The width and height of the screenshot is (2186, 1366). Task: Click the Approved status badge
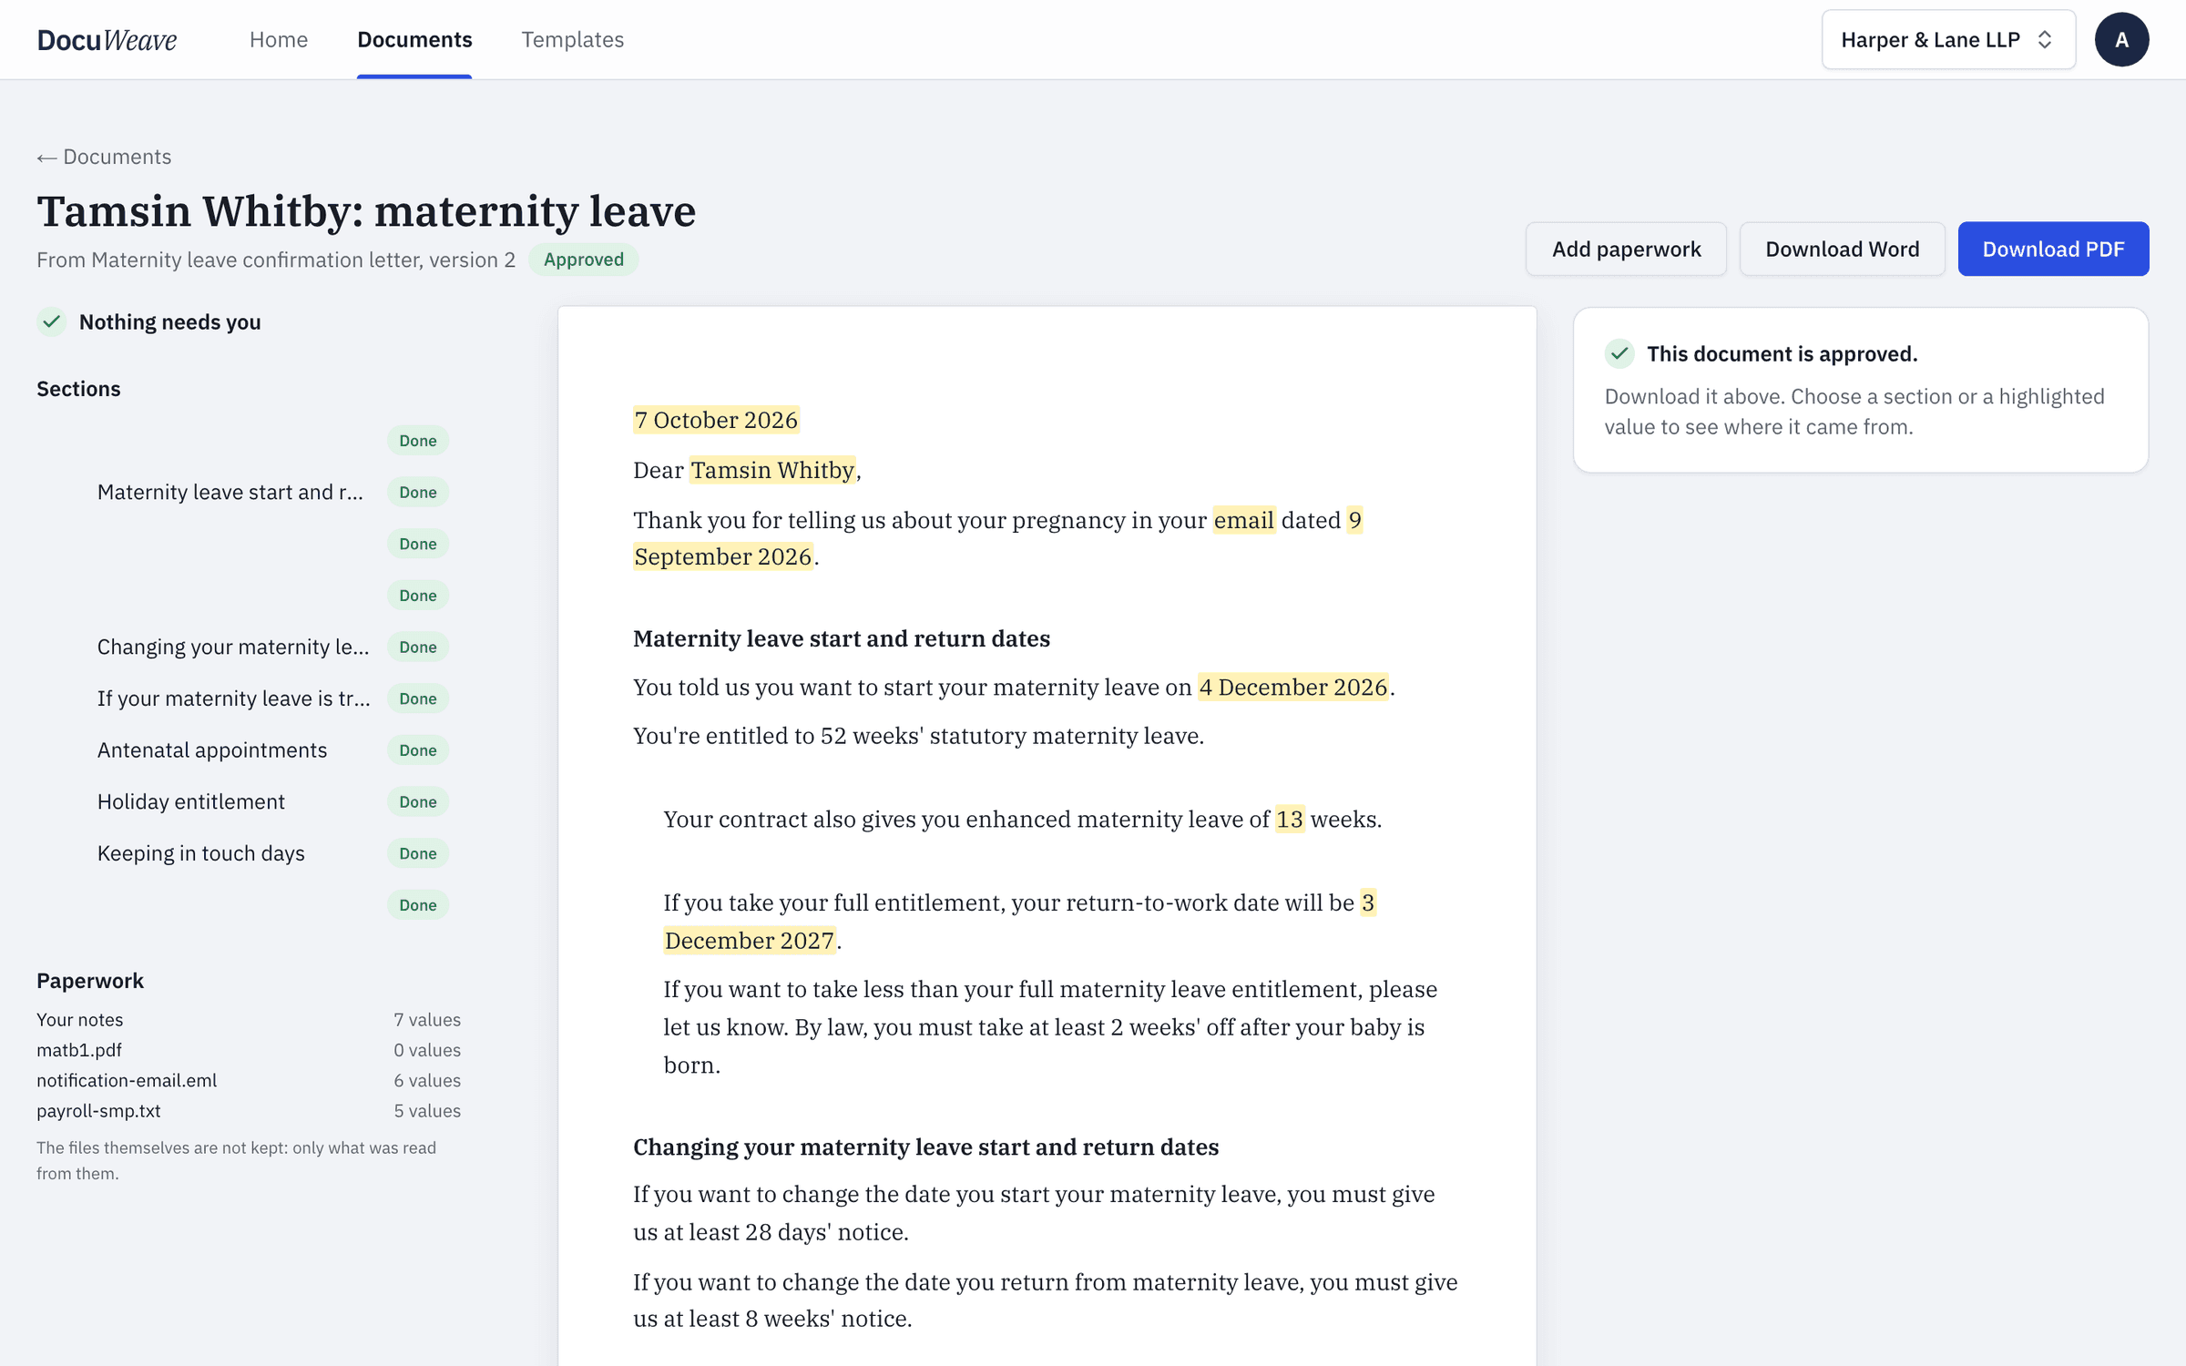coord(584,260)
